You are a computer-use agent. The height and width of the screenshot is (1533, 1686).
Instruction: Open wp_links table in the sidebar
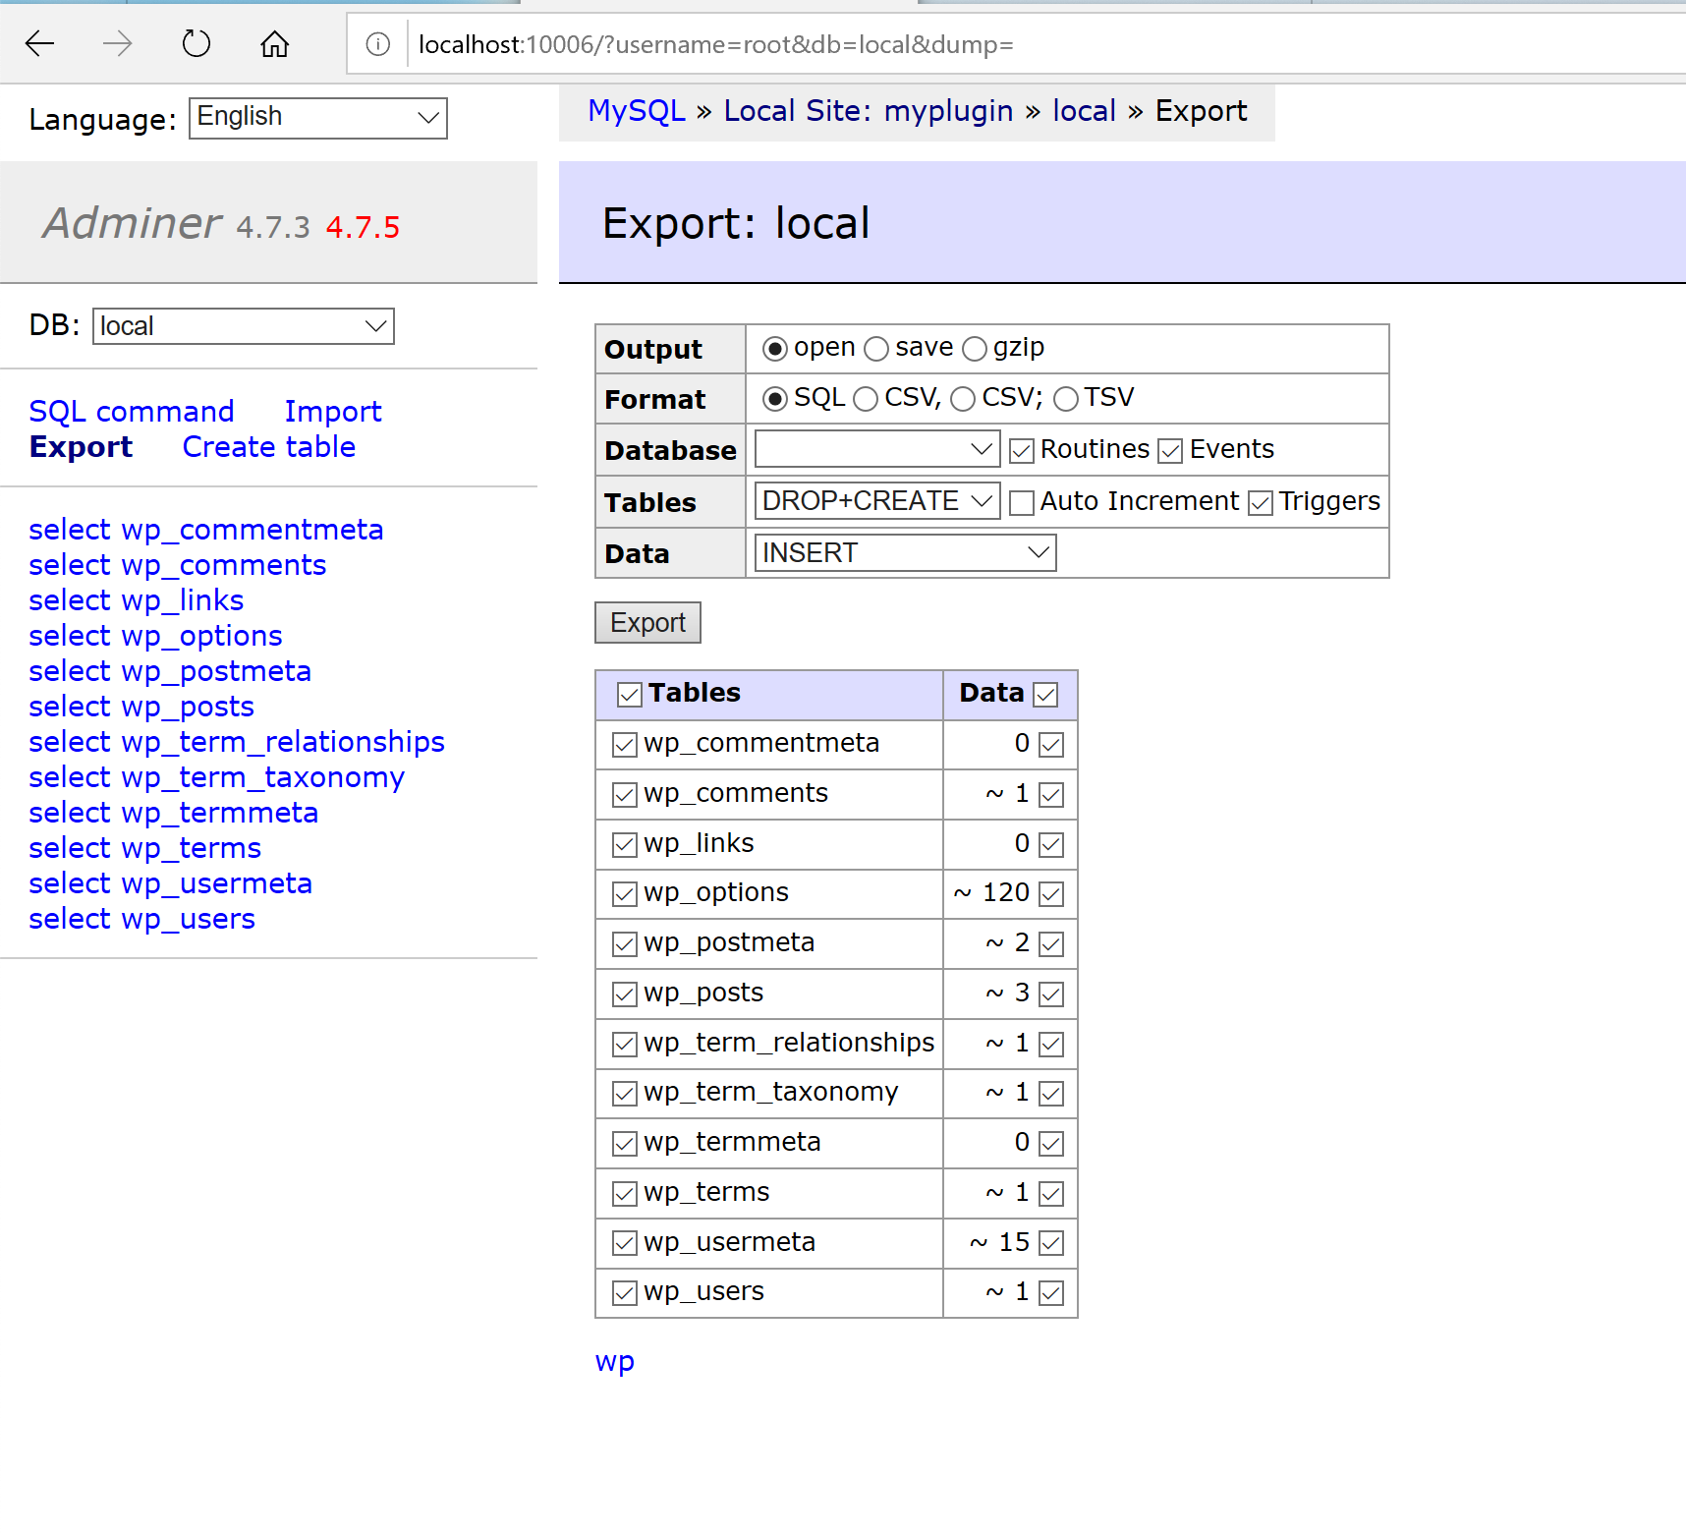coord(183,600)
